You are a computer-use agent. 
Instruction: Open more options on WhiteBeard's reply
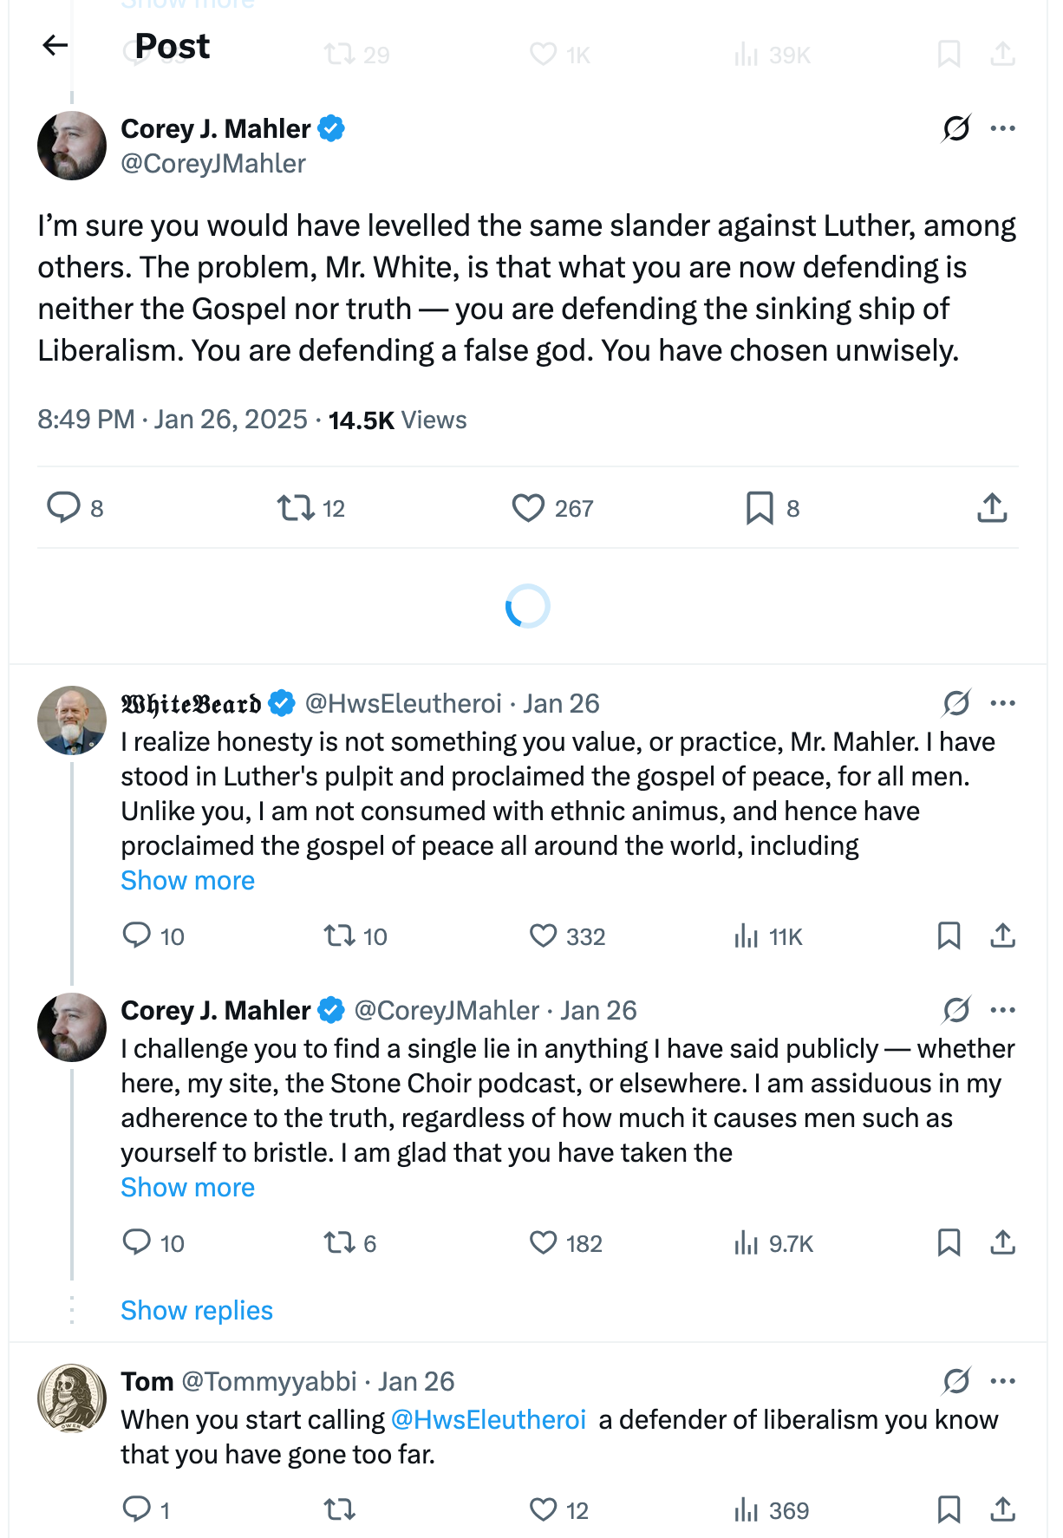pyautogui.click(x=1002, y=703)
